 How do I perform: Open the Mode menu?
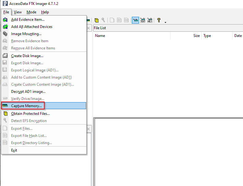point(32,12)
